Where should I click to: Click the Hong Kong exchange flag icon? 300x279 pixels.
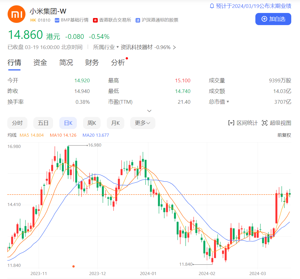(x=95, y=20)
